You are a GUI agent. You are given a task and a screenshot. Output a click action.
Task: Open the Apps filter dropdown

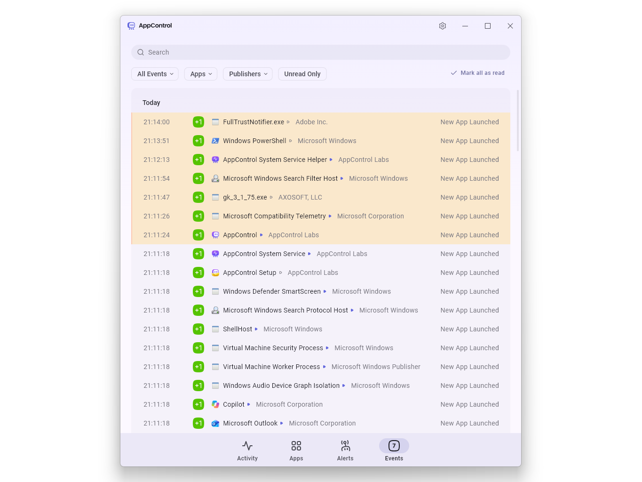201,74
